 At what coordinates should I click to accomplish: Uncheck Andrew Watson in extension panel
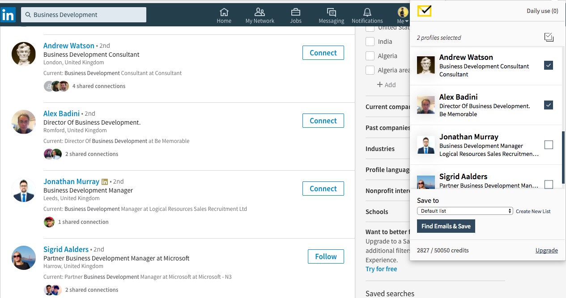click(549, 65)
